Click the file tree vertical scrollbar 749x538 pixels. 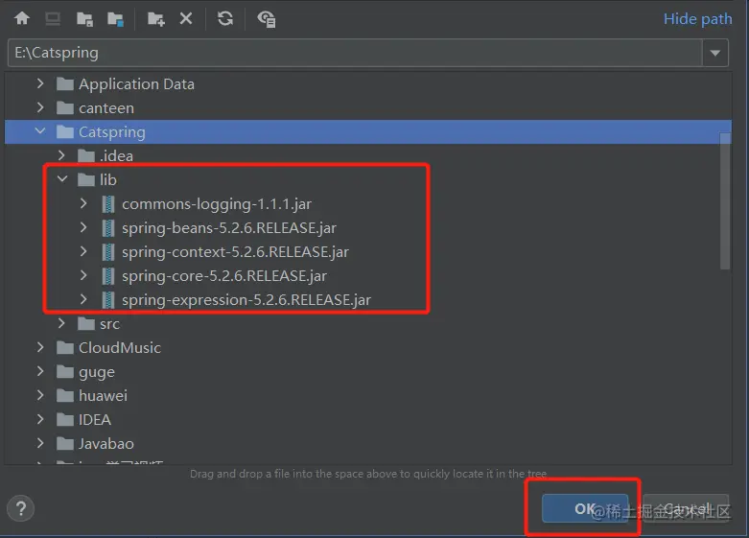point(725,200)
